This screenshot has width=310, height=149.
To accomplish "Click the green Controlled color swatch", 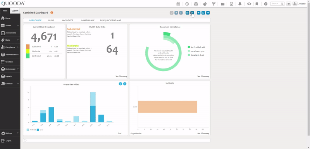I will [x=28, y=56].
